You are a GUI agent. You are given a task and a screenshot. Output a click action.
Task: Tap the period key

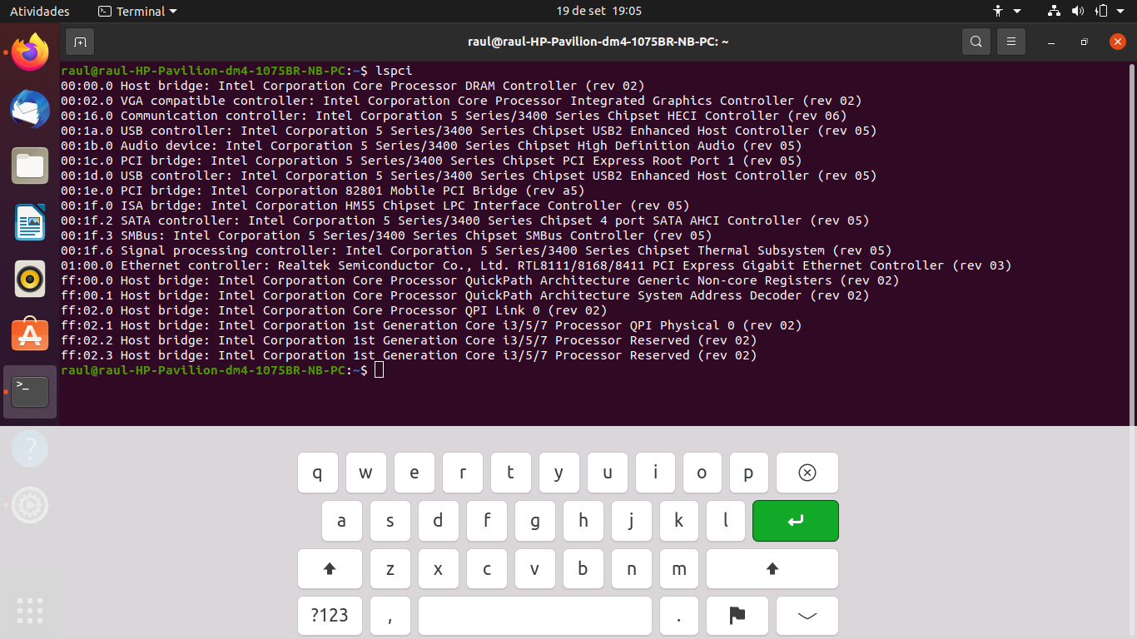click(679, 617)
